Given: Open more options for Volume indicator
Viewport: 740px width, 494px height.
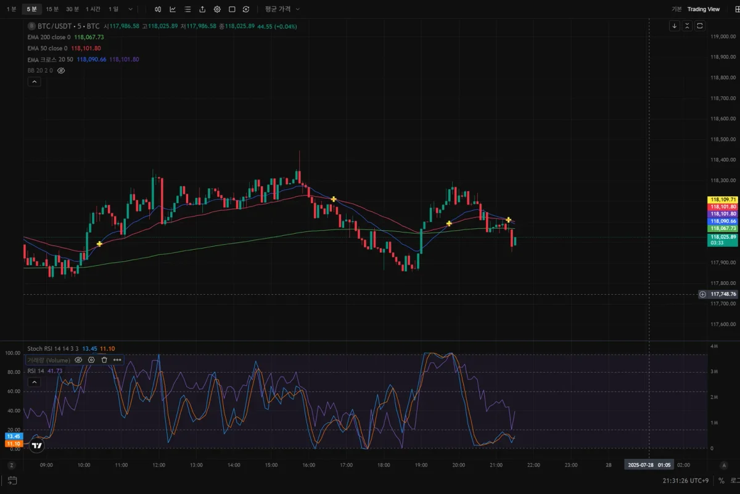Looking at the screenshot, I should click(x=117, y=360).
